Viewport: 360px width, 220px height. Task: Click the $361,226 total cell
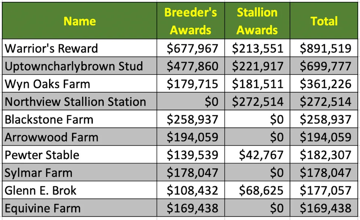(324, 84)
